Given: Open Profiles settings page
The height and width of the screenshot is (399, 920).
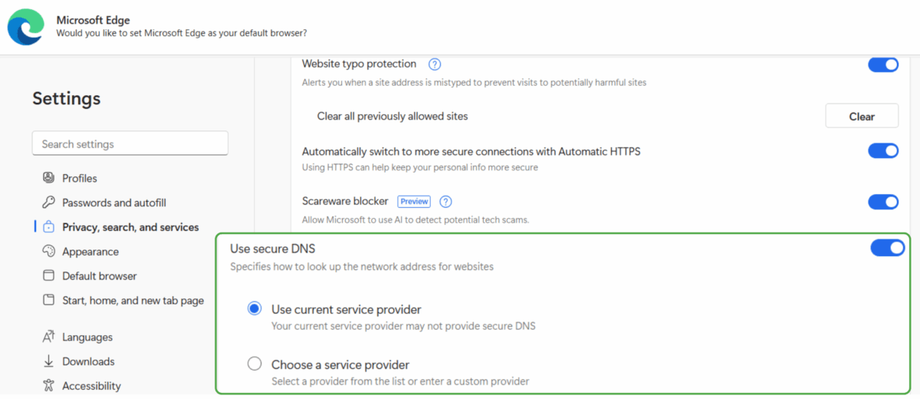Looking at the screenshot, I should 80,178.
